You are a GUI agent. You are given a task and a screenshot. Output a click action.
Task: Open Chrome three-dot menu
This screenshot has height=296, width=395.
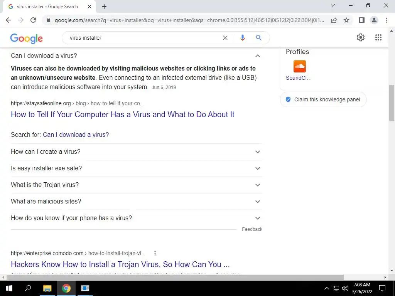coord(387,20)
